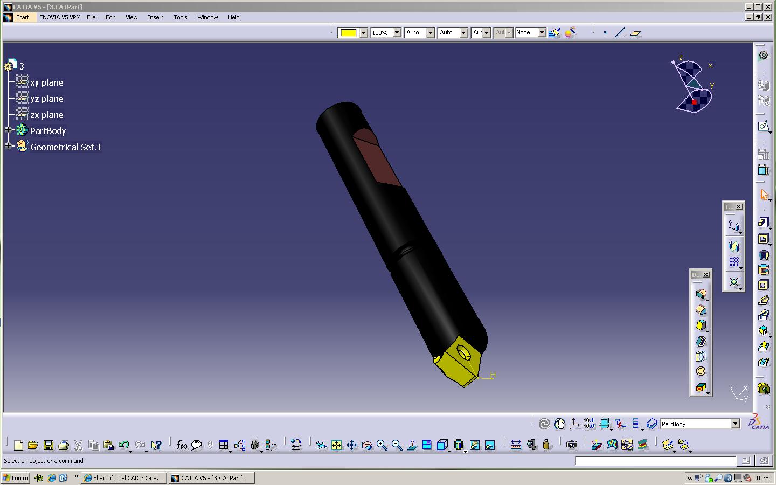Image resolution: width=776 pixels, height=485 pixels.
Task: Switch to El Rincón del CAD 3D taskbar window
Action: coord(124,478)
